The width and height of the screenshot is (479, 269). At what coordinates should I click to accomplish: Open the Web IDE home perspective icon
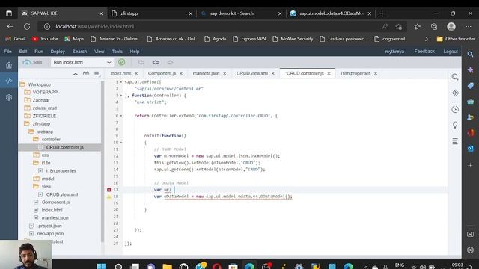[x=9, y=65]
